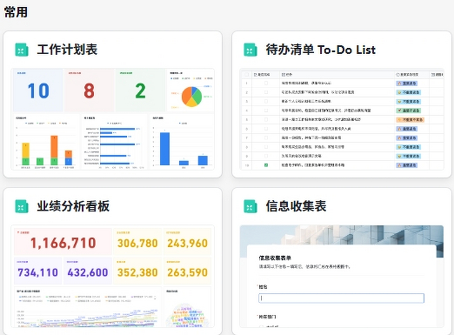Screen dimensions: 454x335
Task: Uncheck the green checked box in row 10
Action: [266, 165]
